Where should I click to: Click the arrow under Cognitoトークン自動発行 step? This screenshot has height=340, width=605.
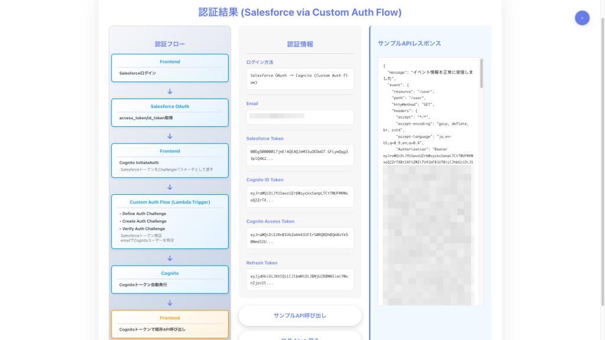170,303
